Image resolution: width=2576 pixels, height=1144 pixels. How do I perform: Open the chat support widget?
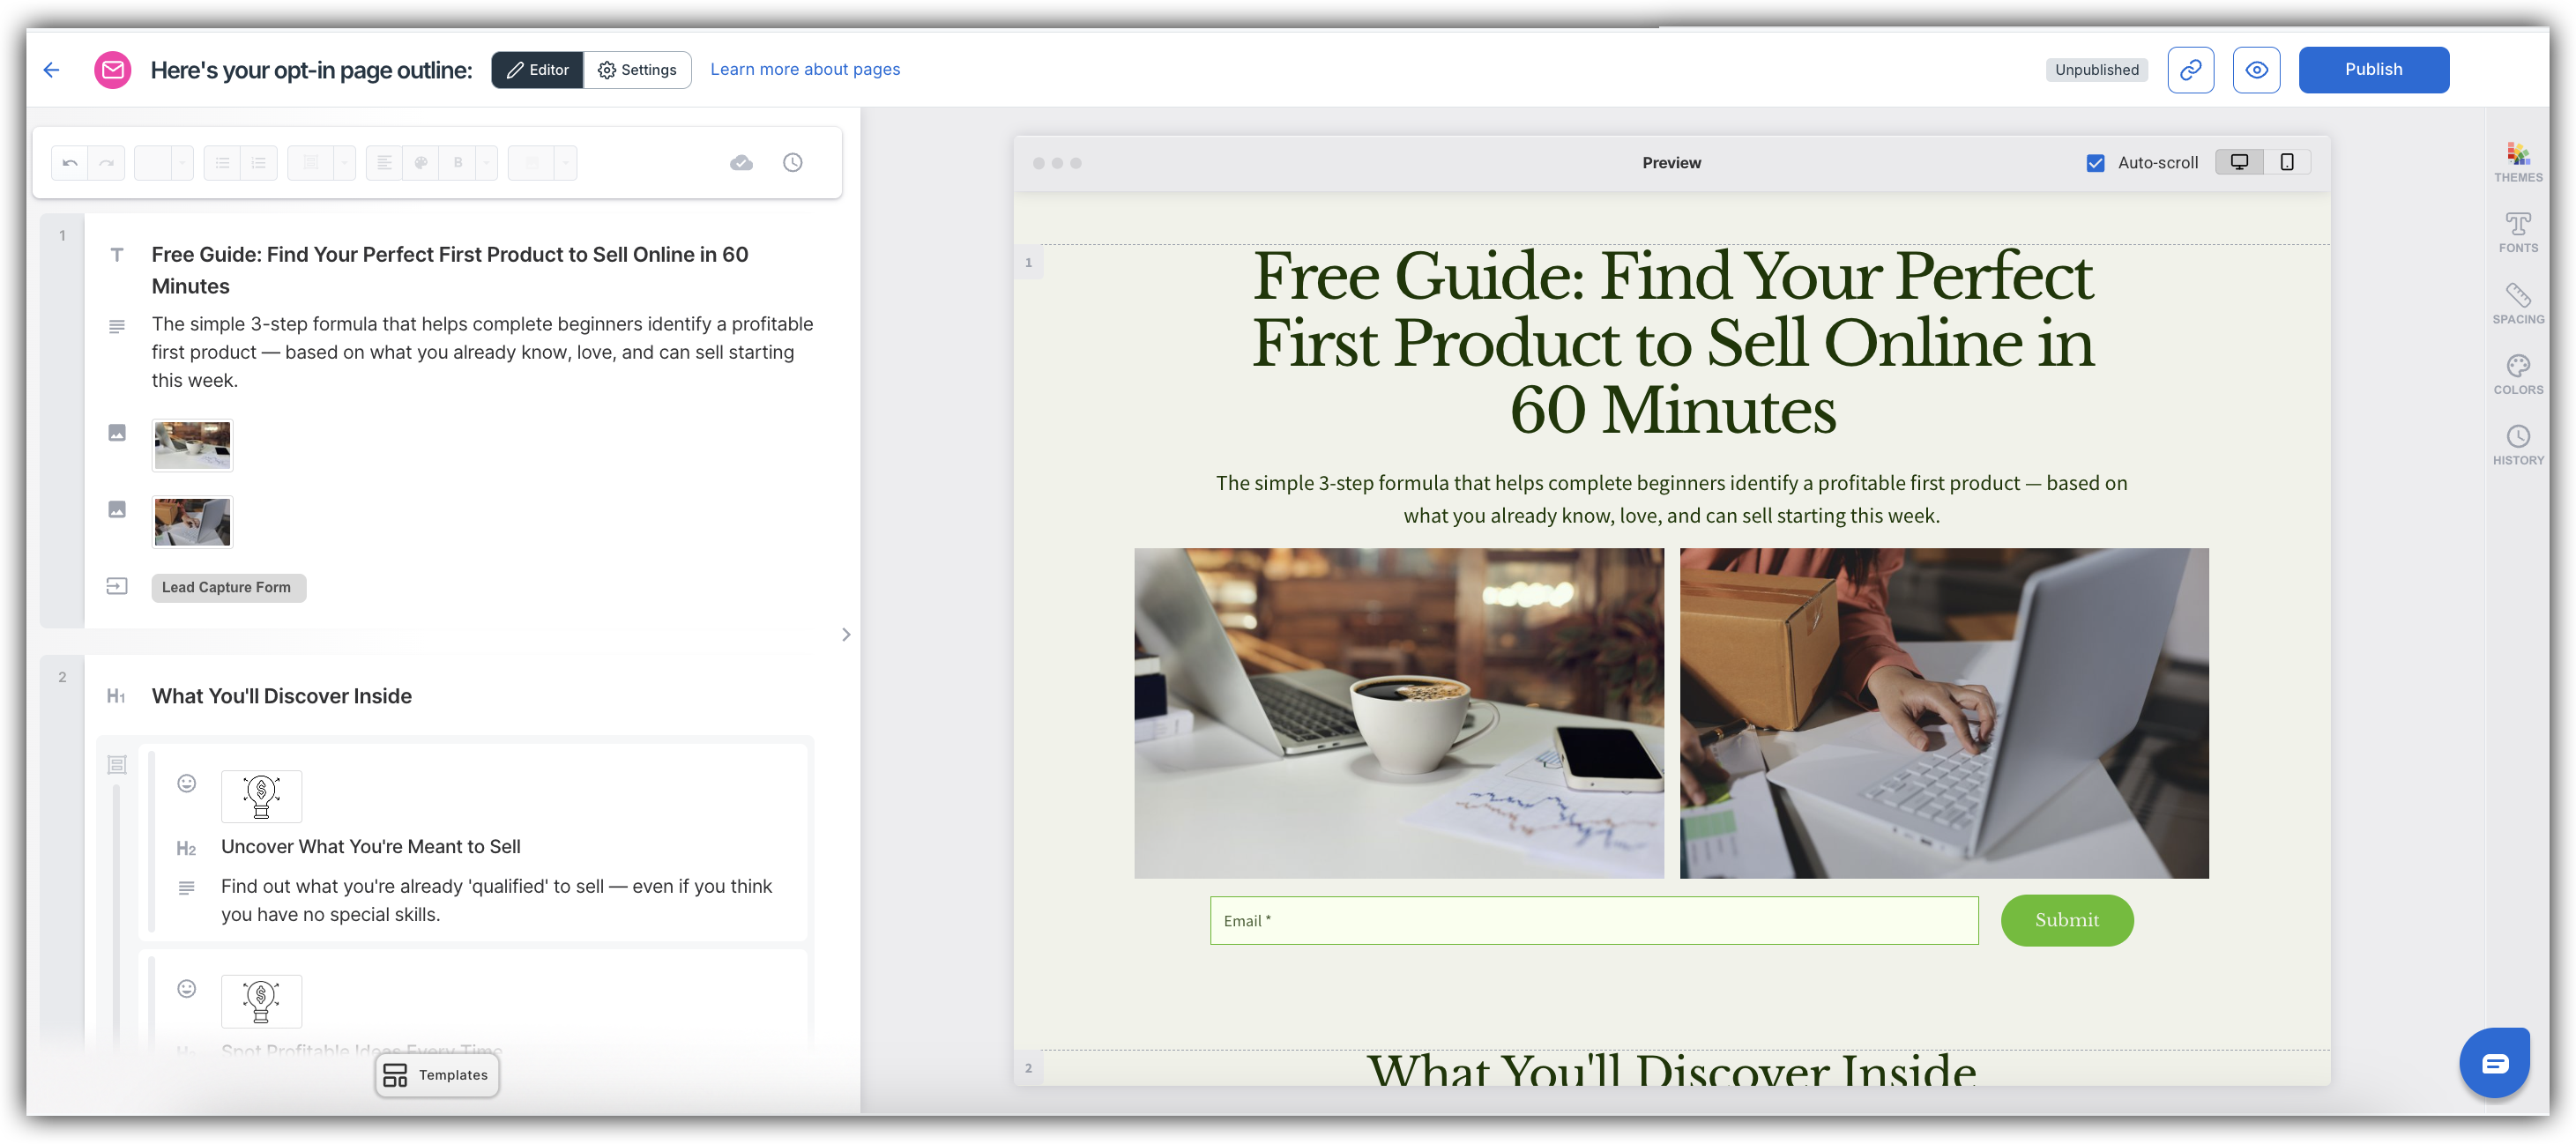tap(2494, 1062)
